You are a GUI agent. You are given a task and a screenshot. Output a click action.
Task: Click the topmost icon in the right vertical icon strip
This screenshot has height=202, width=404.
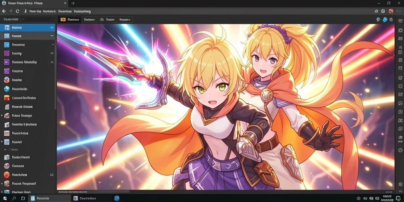tap(400, 21)
